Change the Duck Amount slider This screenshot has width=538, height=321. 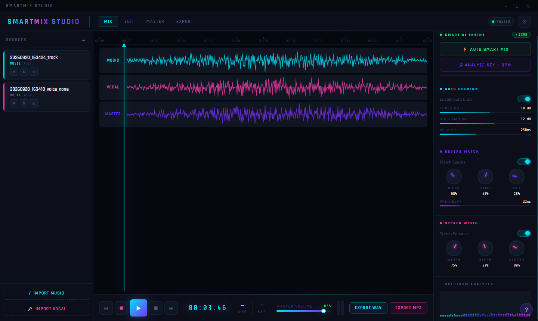(x=485, y=123)
